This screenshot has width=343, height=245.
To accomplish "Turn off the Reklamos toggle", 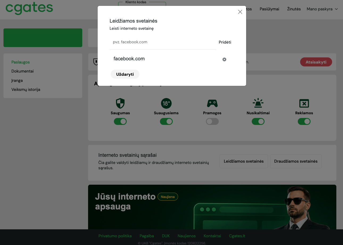I will pyautogui.click(x=304, y=121).
